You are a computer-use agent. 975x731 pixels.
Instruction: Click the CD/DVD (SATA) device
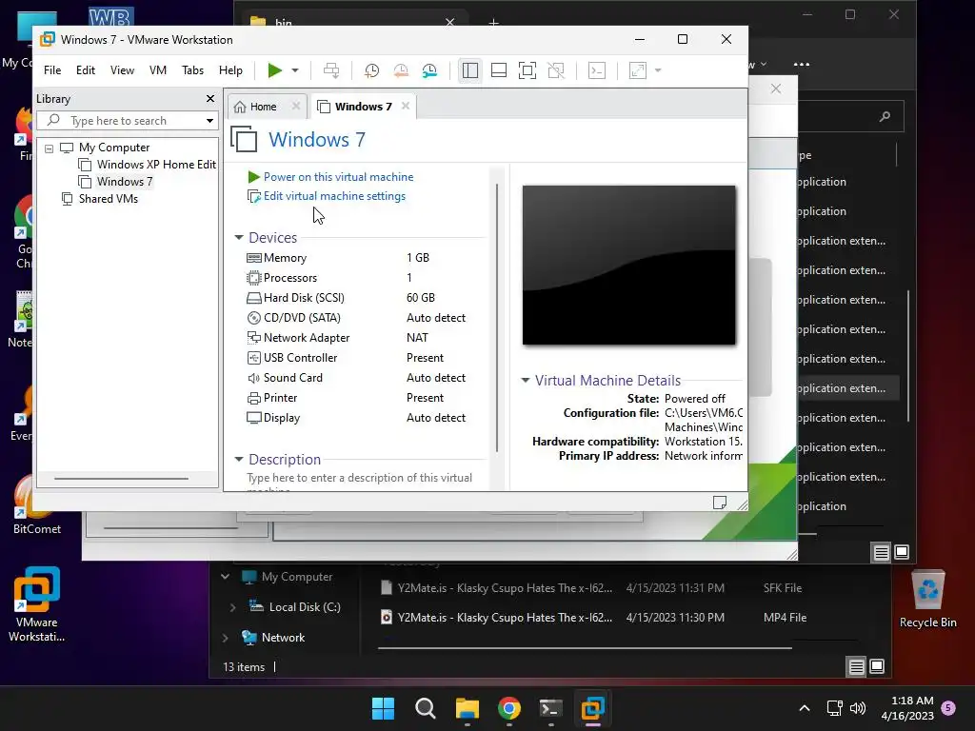[x=356, y=318]
